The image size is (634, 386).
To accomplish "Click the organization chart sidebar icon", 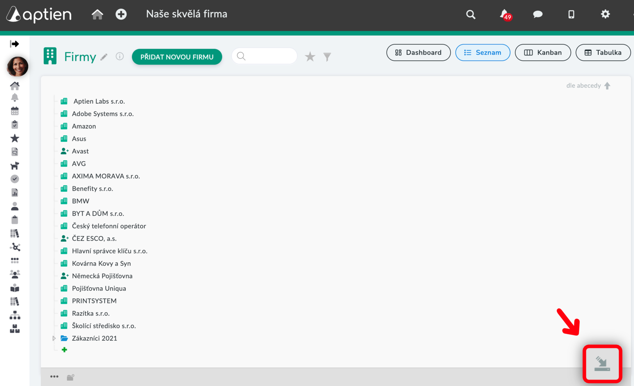I will coord(15,315).
